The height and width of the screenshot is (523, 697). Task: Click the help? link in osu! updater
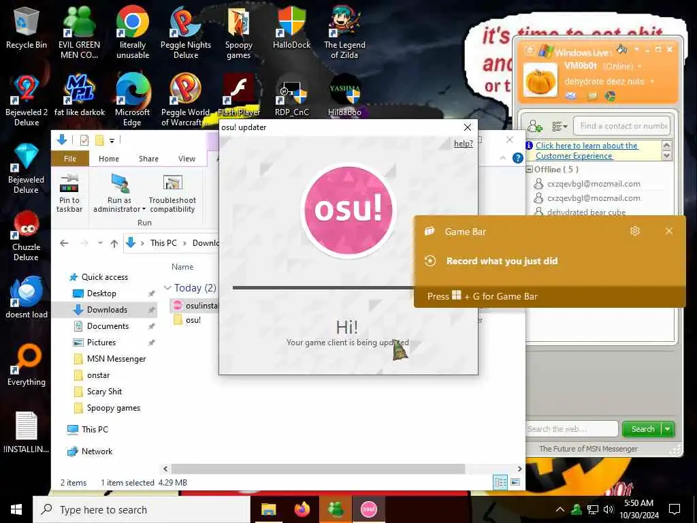(x=463, y=144)
